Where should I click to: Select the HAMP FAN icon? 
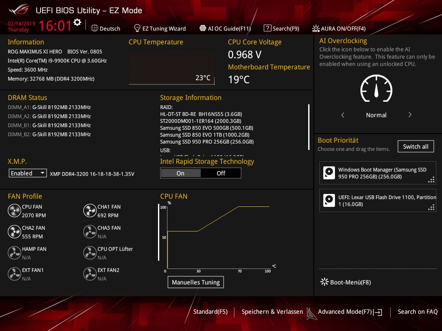14,253
